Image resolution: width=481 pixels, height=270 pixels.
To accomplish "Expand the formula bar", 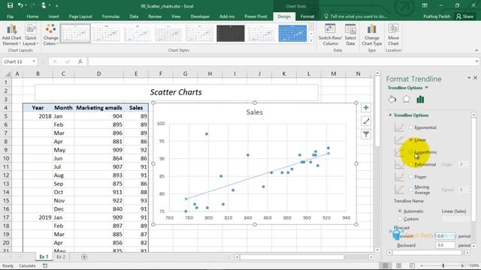I will [476, 61].
